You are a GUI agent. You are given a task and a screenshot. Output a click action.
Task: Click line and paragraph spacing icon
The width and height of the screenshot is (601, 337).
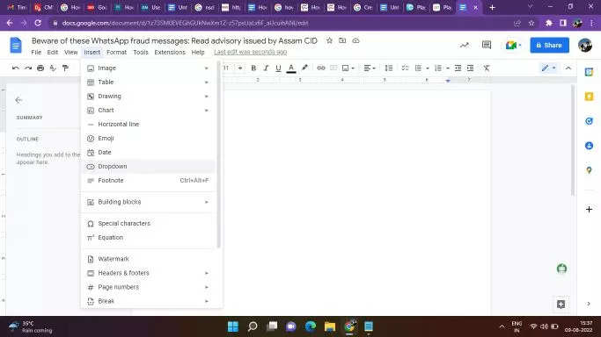[389, 68]
